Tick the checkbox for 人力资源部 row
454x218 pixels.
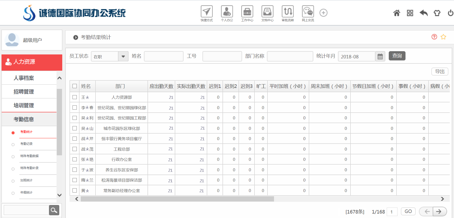point(74,97)
